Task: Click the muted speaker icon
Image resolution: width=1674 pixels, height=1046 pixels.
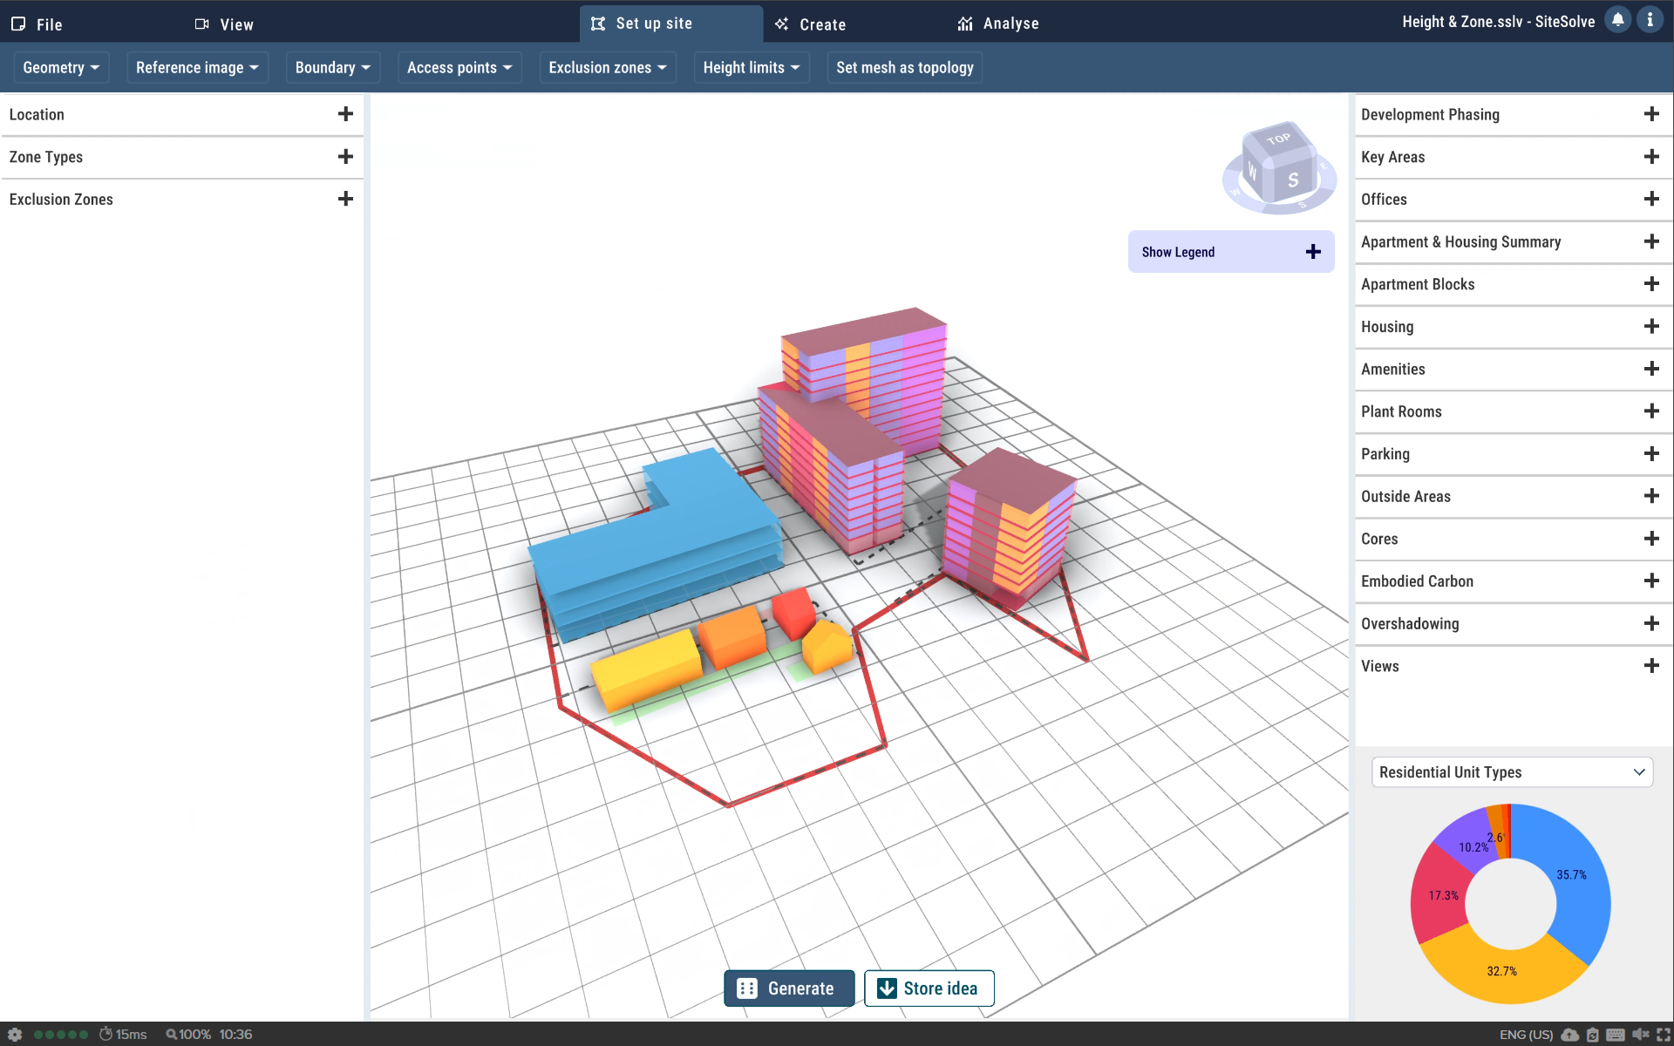Action: coord(1640,1034)
